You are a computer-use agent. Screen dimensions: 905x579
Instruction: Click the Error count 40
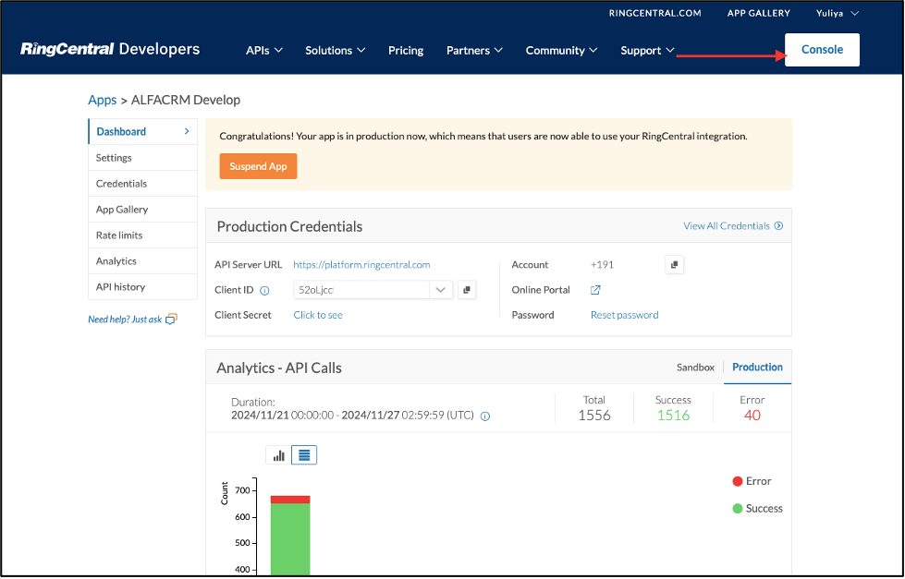752,416
